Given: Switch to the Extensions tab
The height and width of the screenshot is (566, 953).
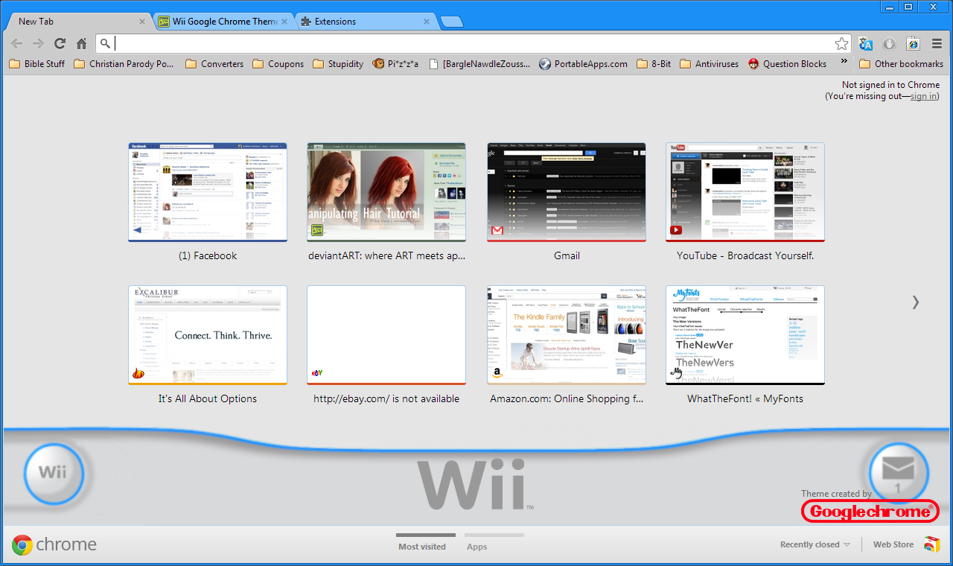Looking at the screenshot, I should click(364, 22).
